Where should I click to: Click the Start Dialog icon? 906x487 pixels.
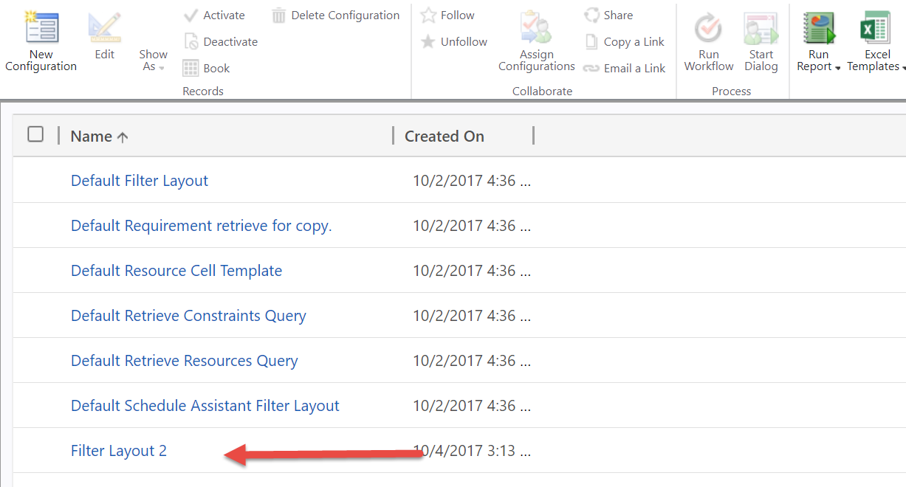tap(761, 28)
